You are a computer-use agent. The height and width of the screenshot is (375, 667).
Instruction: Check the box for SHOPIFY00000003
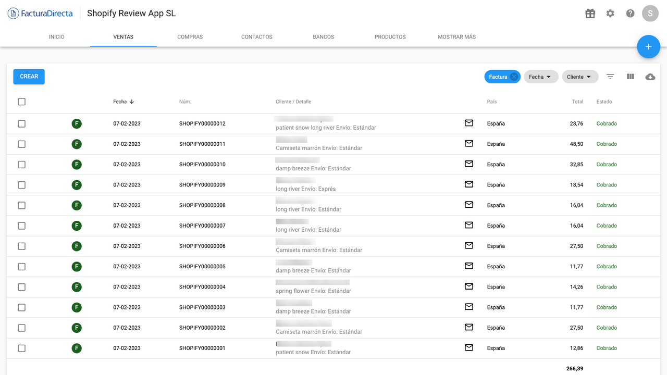tap(21, 307)
